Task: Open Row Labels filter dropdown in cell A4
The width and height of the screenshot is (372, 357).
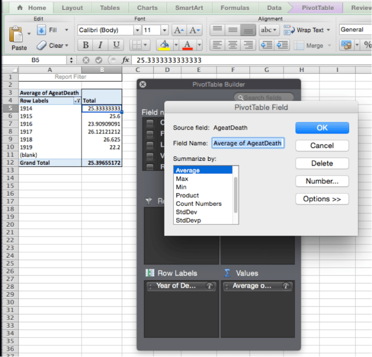Action: click(77, 100)
